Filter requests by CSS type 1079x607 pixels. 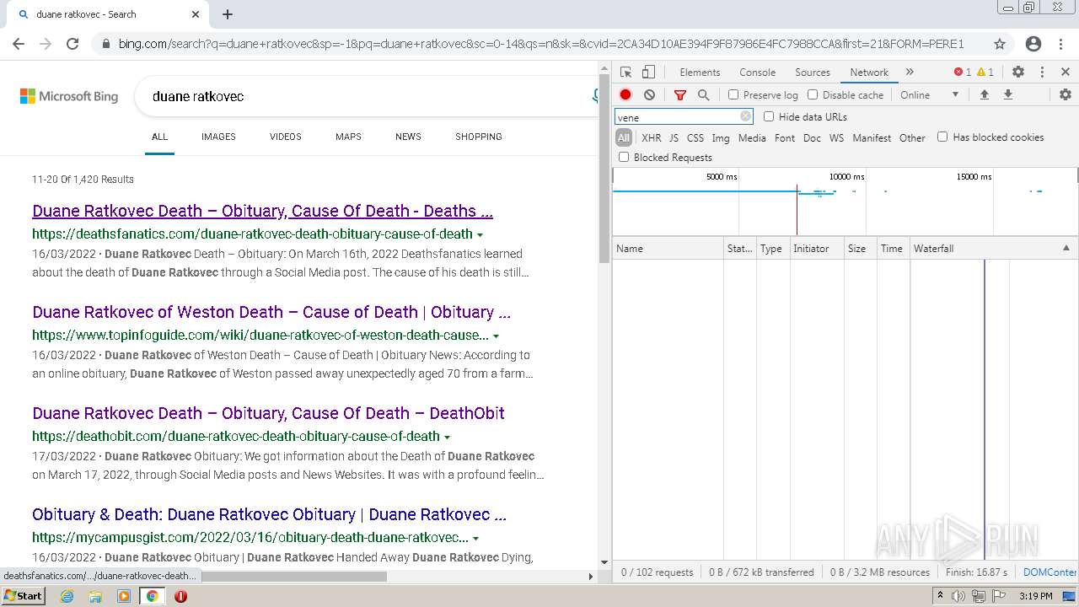695,137
